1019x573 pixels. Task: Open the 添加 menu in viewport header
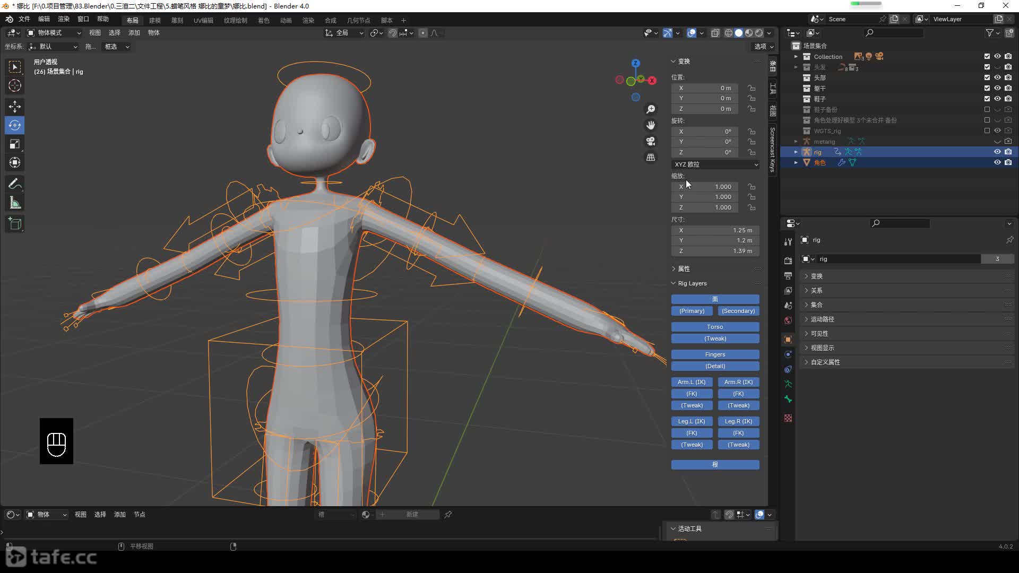134,33
